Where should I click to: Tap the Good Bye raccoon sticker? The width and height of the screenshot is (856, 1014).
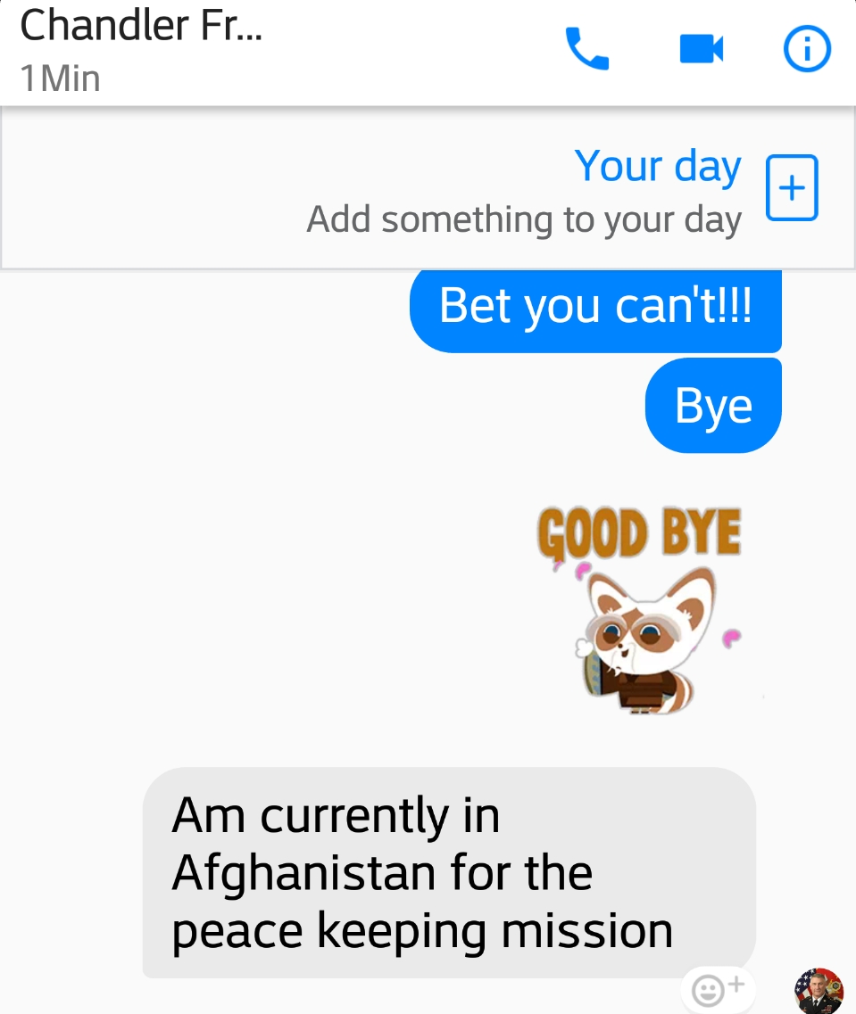point(639,610)
